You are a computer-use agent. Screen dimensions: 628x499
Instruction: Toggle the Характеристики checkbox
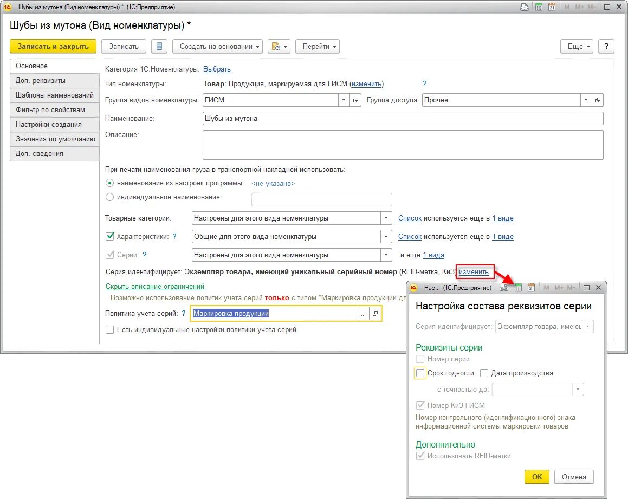110,236
